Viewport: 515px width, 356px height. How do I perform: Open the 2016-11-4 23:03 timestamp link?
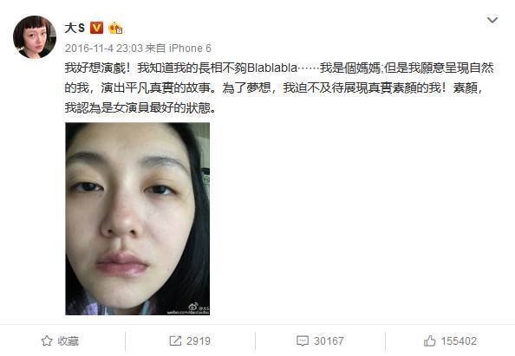click(x=103, y=49)
